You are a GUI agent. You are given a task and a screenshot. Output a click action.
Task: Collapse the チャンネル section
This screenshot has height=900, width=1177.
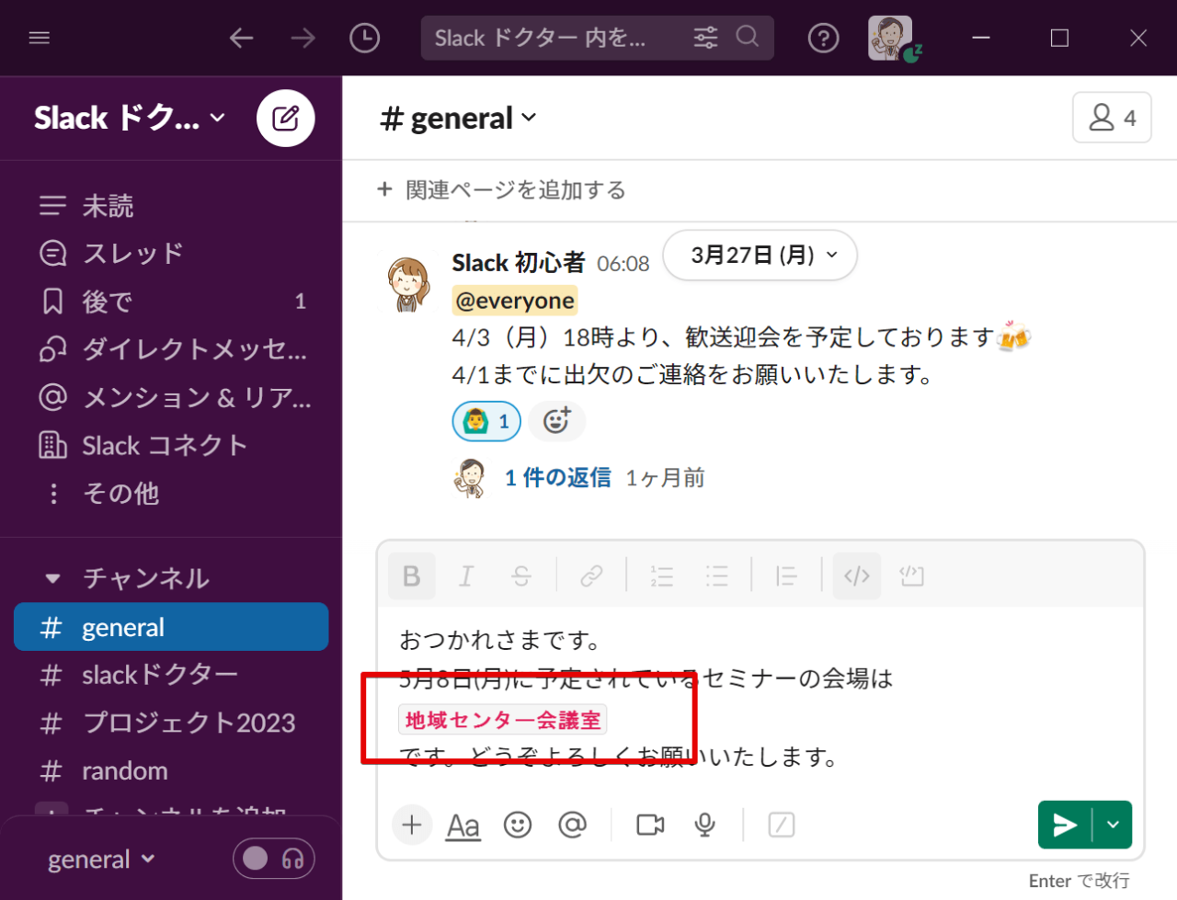(x=53, y=578)
